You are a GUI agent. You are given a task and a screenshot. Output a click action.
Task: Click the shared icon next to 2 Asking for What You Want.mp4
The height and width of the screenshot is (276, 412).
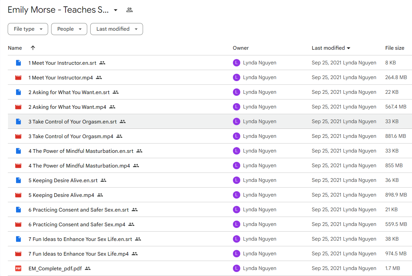pyautogui.click(x=112, y=107)
